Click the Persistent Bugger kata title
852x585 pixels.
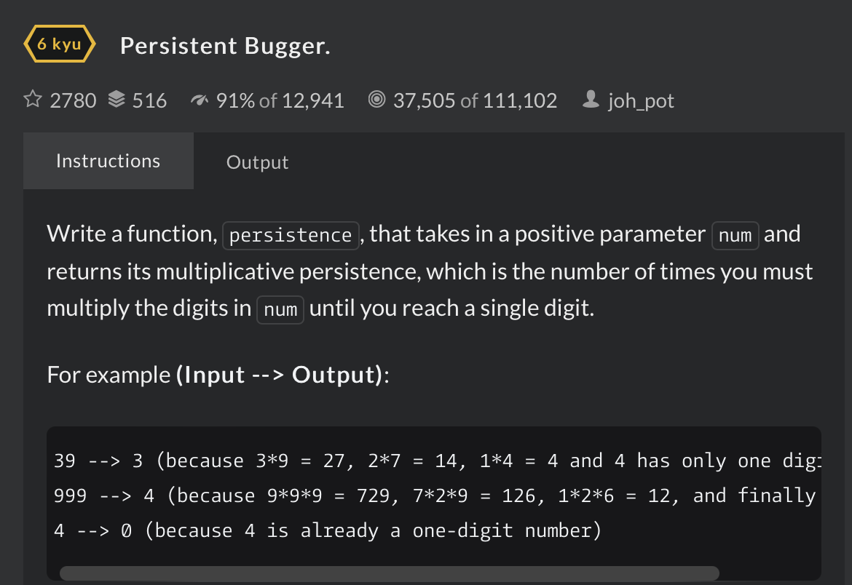(225, 46)
